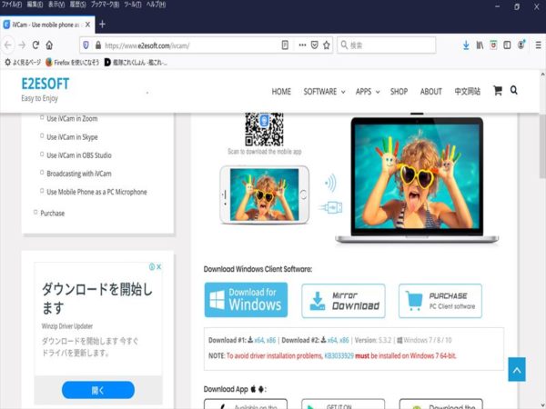Close the Winzip Driver Updater ad
This screenshot has width=546, height=409.
(158, 266)
